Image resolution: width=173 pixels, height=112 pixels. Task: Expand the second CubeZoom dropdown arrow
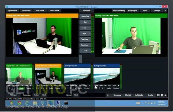pos(90,45)
